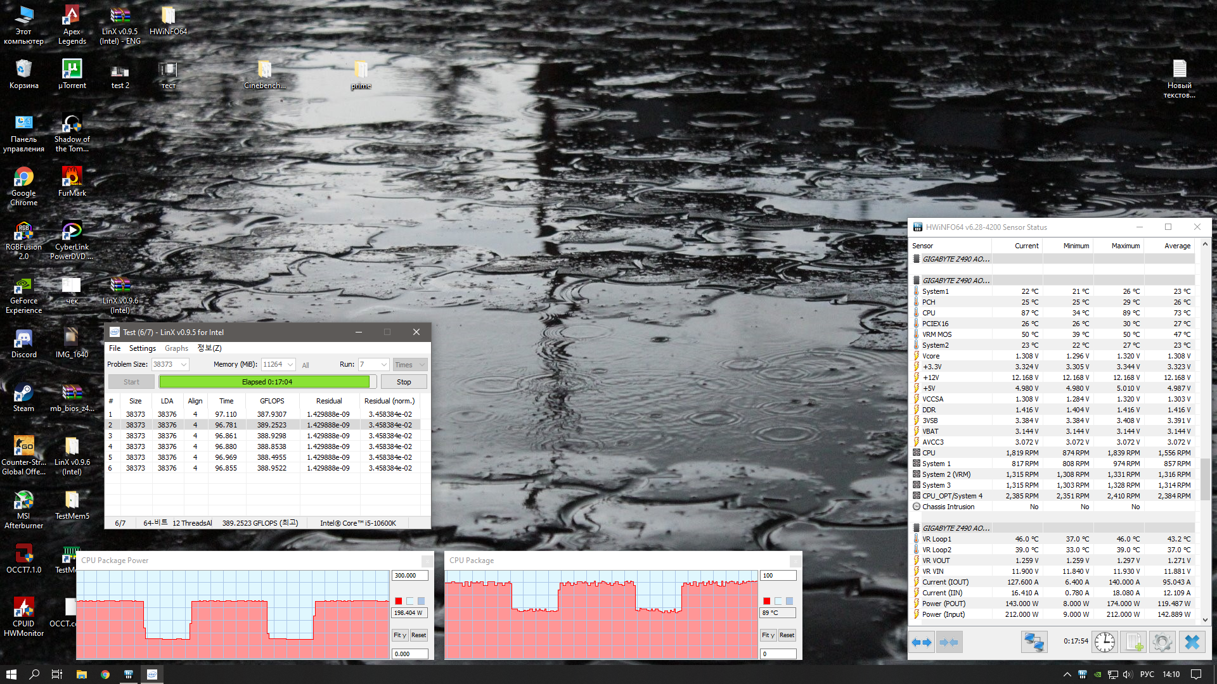Image resolution: width=1217 pixels, height=684 pixels.
Task: Click the clock reset-timer icon in HWiNFO
Action: 1104,642
